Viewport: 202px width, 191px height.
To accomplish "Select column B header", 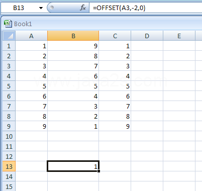I will tap(73, 36).
